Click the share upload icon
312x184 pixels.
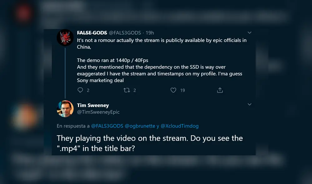(220, 90)
